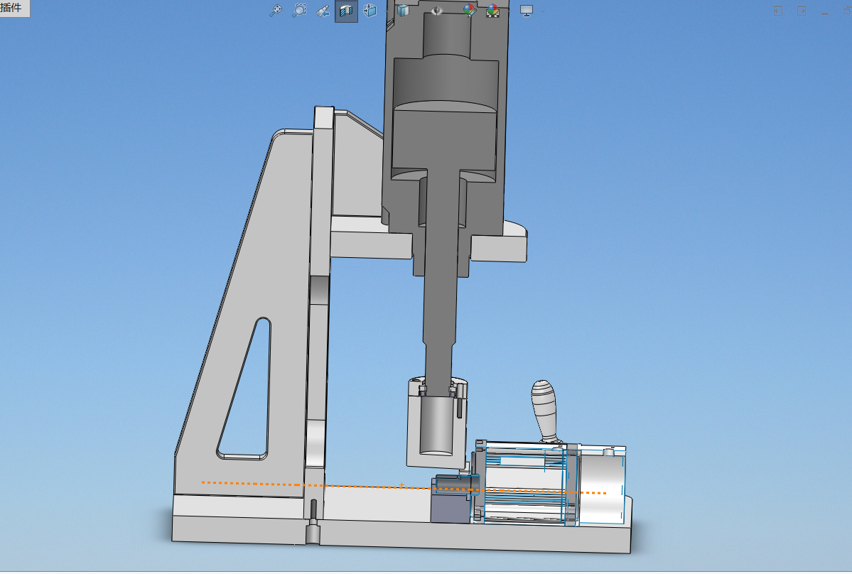This screenshot has height=574, width=852.
Task: Click Previous View icon
Action: (x=323, y=11)
